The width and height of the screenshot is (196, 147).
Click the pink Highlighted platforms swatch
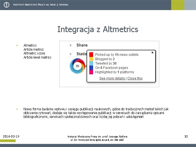click(91, 72)
